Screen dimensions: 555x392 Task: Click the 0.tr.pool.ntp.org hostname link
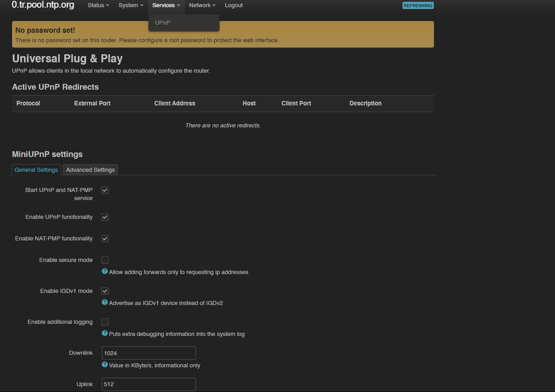[43, 5]
